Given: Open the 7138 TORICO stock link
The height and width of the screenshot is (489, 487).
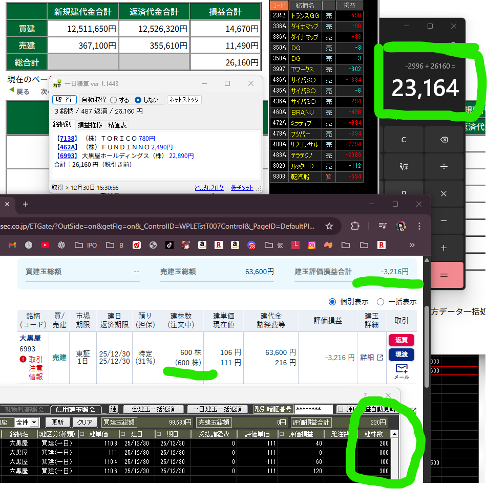Looking at the screenshot, I should pos(68,139).
